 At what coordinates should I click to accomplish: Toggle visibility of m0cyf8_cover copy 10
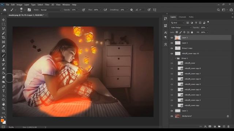point(172,53)
